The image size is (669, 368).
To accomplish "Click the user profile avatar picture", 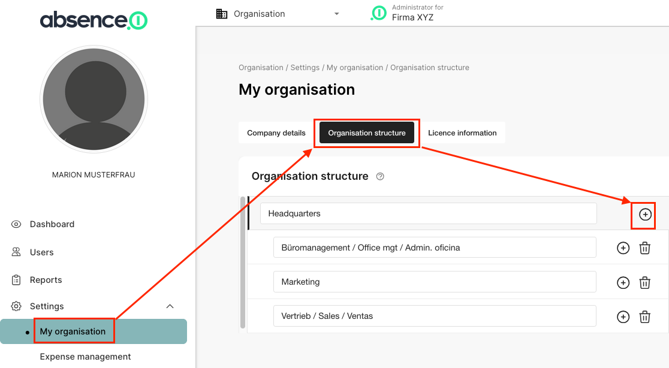I will [94, 99].
